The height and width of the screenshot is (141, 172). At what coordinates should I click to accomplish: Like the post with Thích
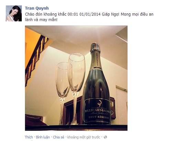pyautogui.click(x=29, y=137)
